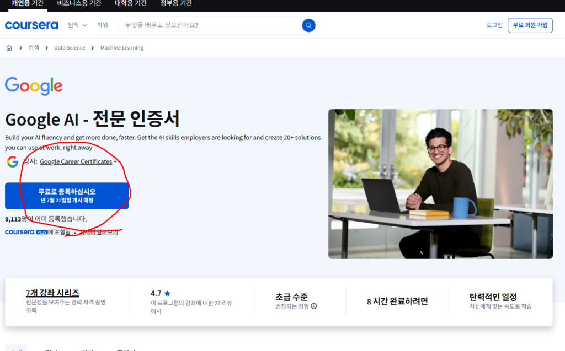The image size is (565, 351).
Task: Expand the 탐색 dropdown menu
Action: coord(77,25)
